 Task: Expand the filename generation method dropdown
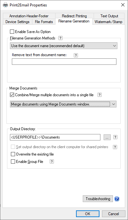(x=64, y=46)
